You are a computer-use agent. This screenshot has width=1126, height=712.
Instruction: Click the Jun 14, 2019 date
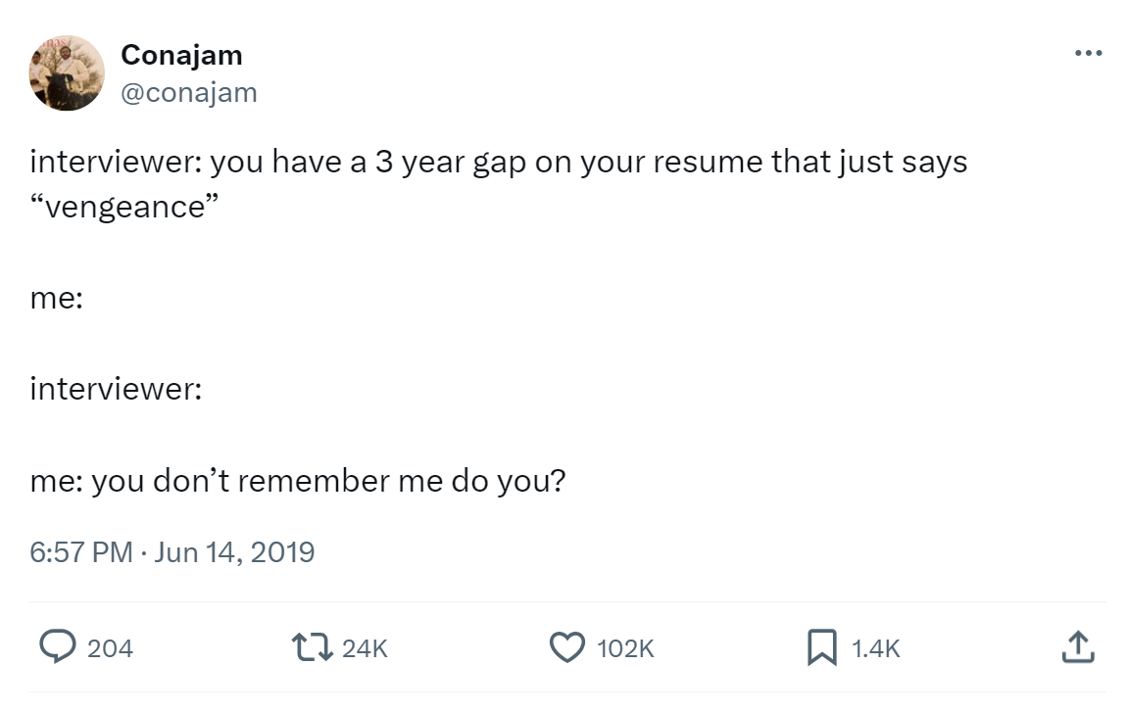(235, 552)
